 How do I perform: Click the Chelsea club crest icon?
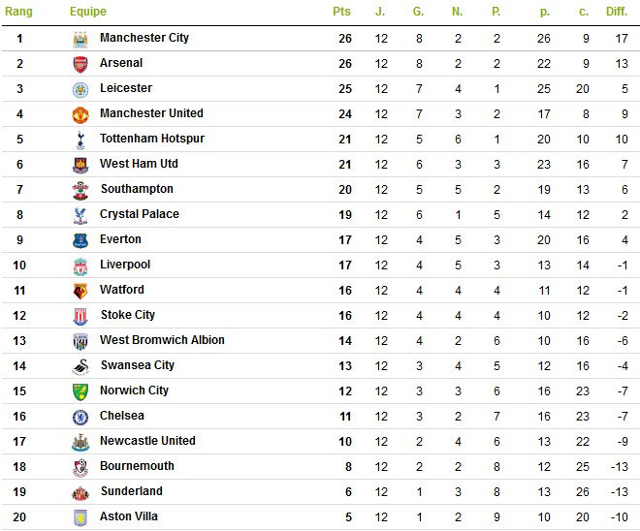click(80, 417)
